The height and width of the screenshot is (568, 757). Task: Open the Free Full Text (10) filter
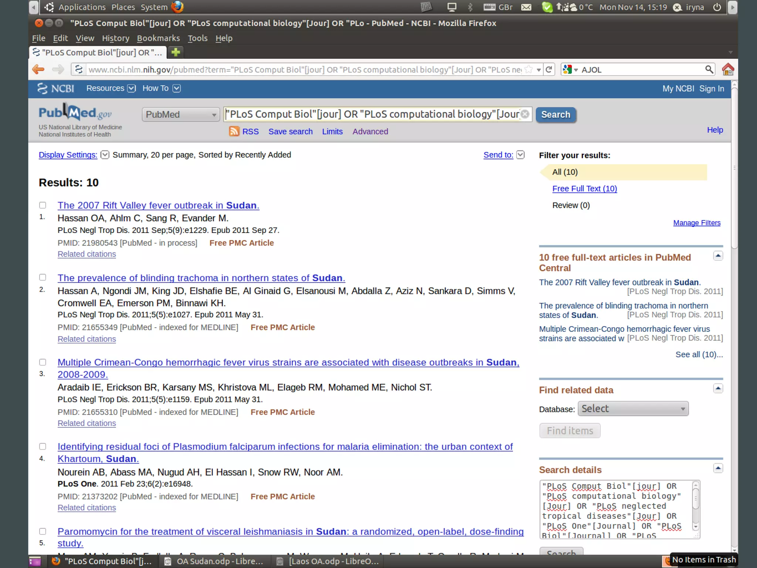point(584,189)
